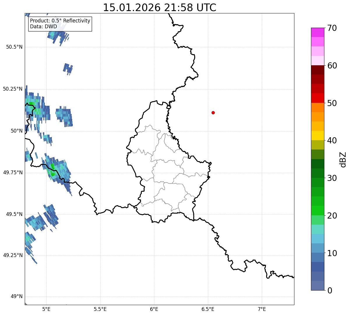350x315 pixels.
Task: Click the 5°E longitude label
Action: pos(46,309)
